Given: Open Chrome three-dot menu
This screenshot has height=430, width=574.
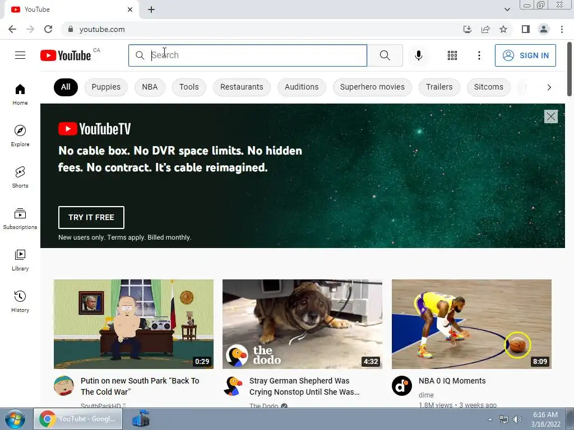Looking at the screenshot, I should pos(562,29).
